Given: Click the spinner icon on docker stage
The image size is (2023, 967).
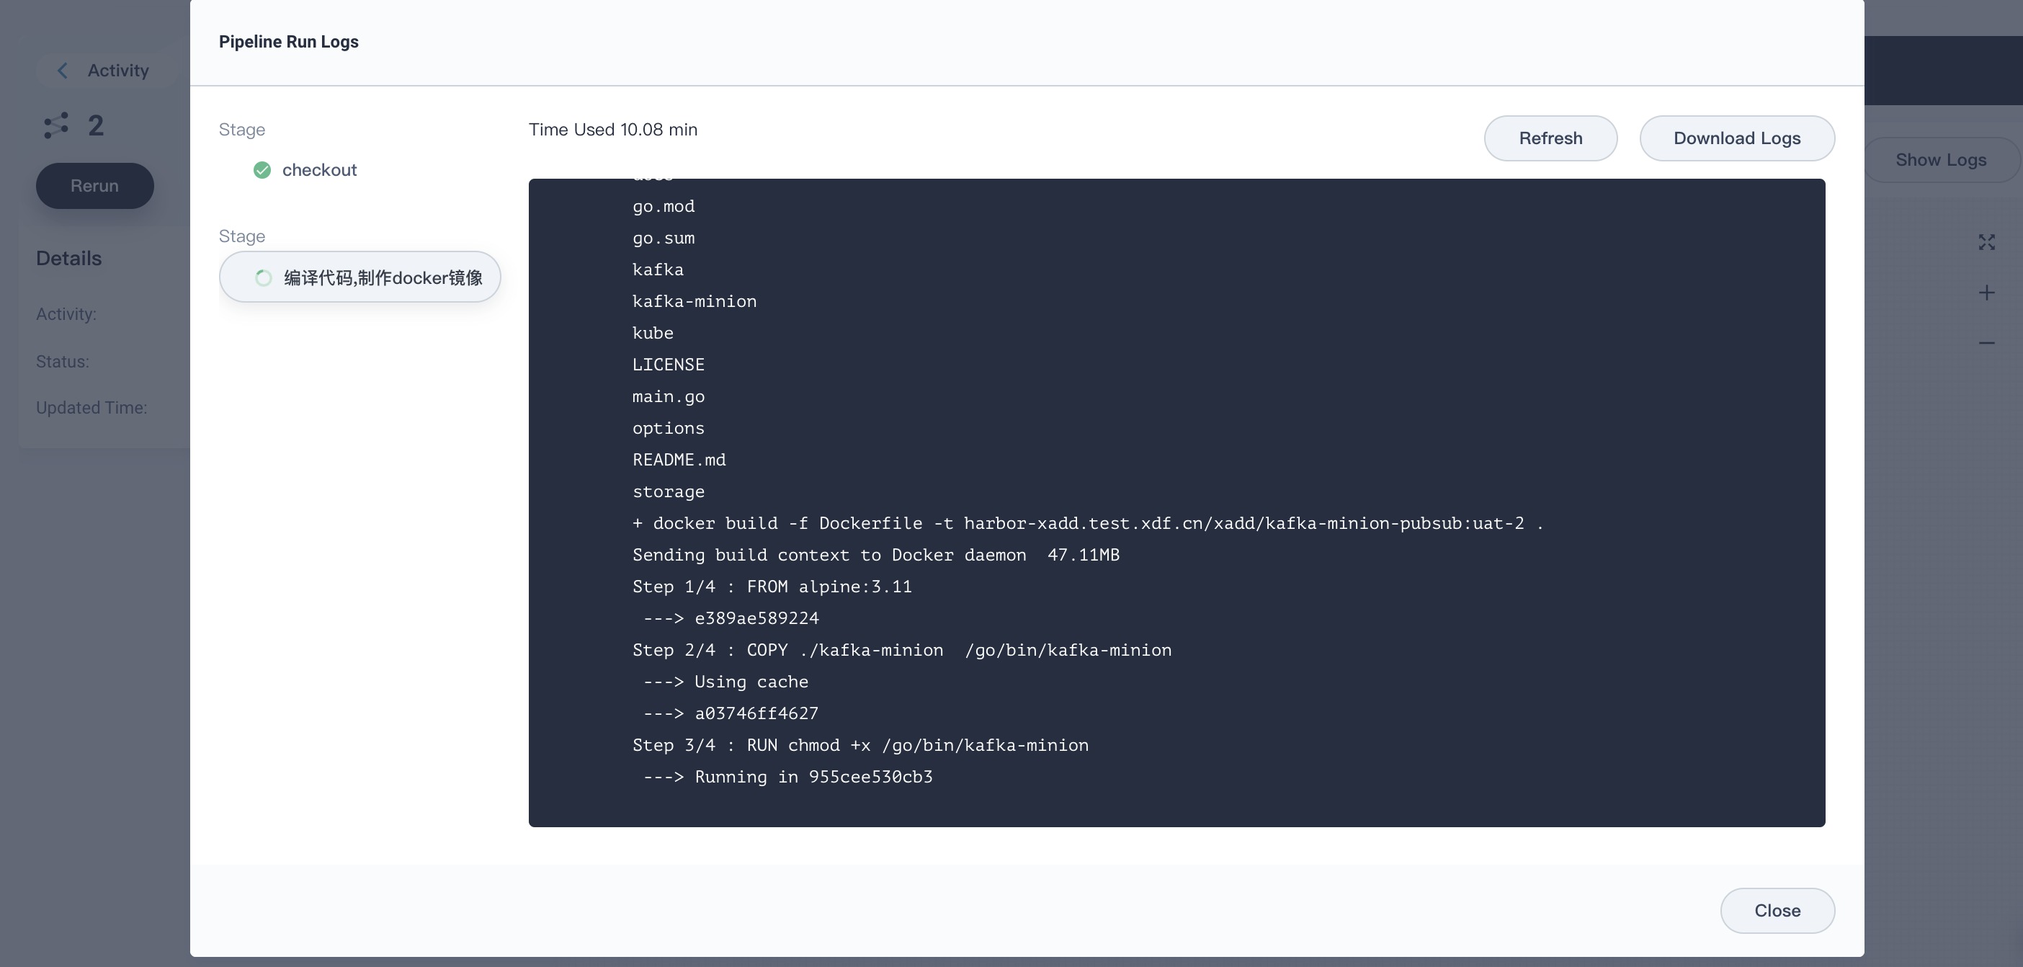Looking at the screenshot, I should point(264,278).
